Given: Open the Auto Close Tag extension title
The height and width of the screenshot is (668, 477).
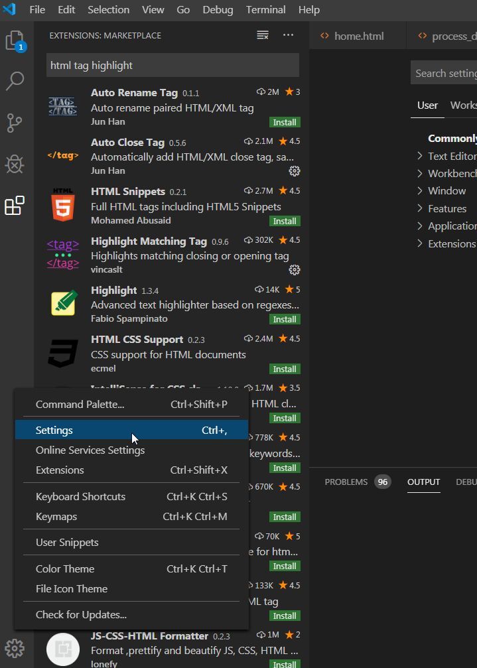Looking at the screenshot, I should 127,143.
